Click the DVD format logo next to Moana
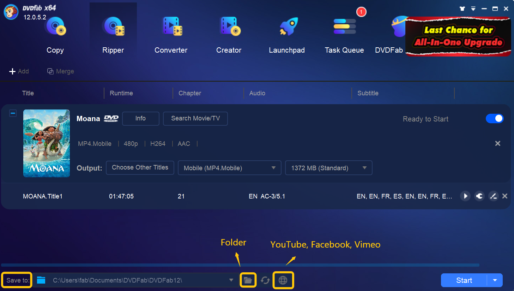Image resolution: width=514 pixels, height=291 pixels. 111,119
